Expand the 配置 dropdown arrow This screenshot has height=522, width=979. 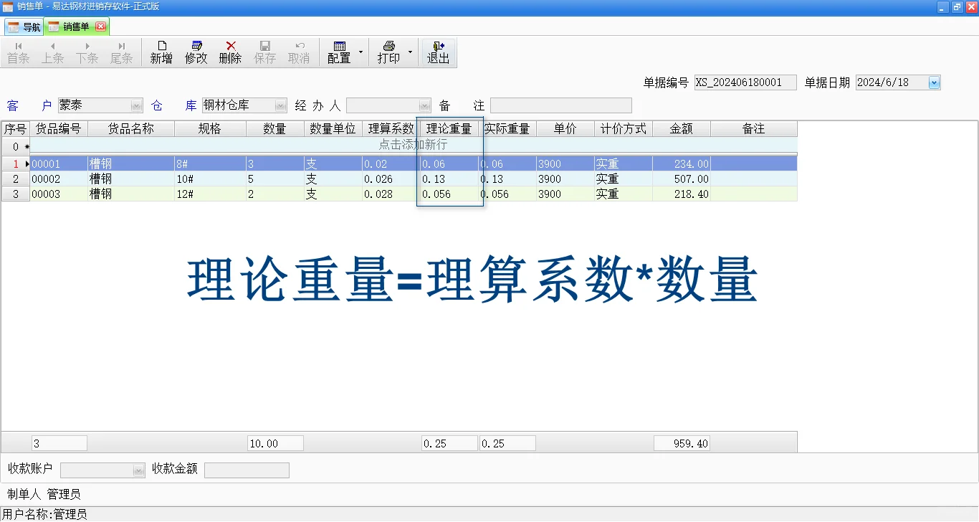pos(360,53)
